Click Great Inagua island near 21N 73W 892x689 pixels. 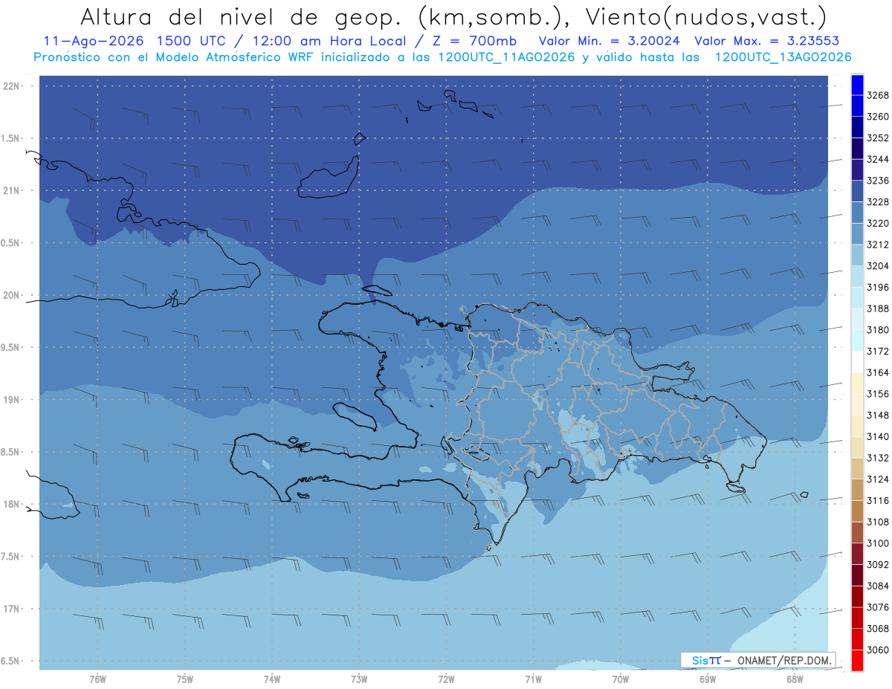pyautogui.click(x=329, y=178)
